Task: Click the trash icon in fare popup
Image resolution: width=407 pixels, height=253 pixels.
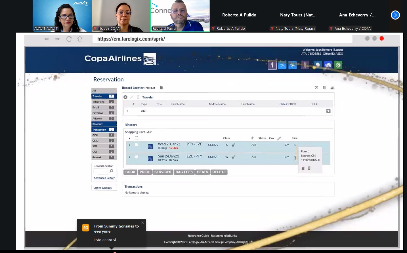Action: tap(309, 168)
